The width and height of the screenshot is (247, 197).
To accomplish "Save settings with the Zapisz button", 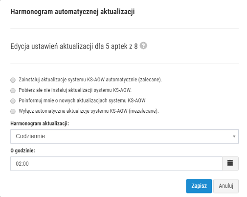I will coord(199,186).
